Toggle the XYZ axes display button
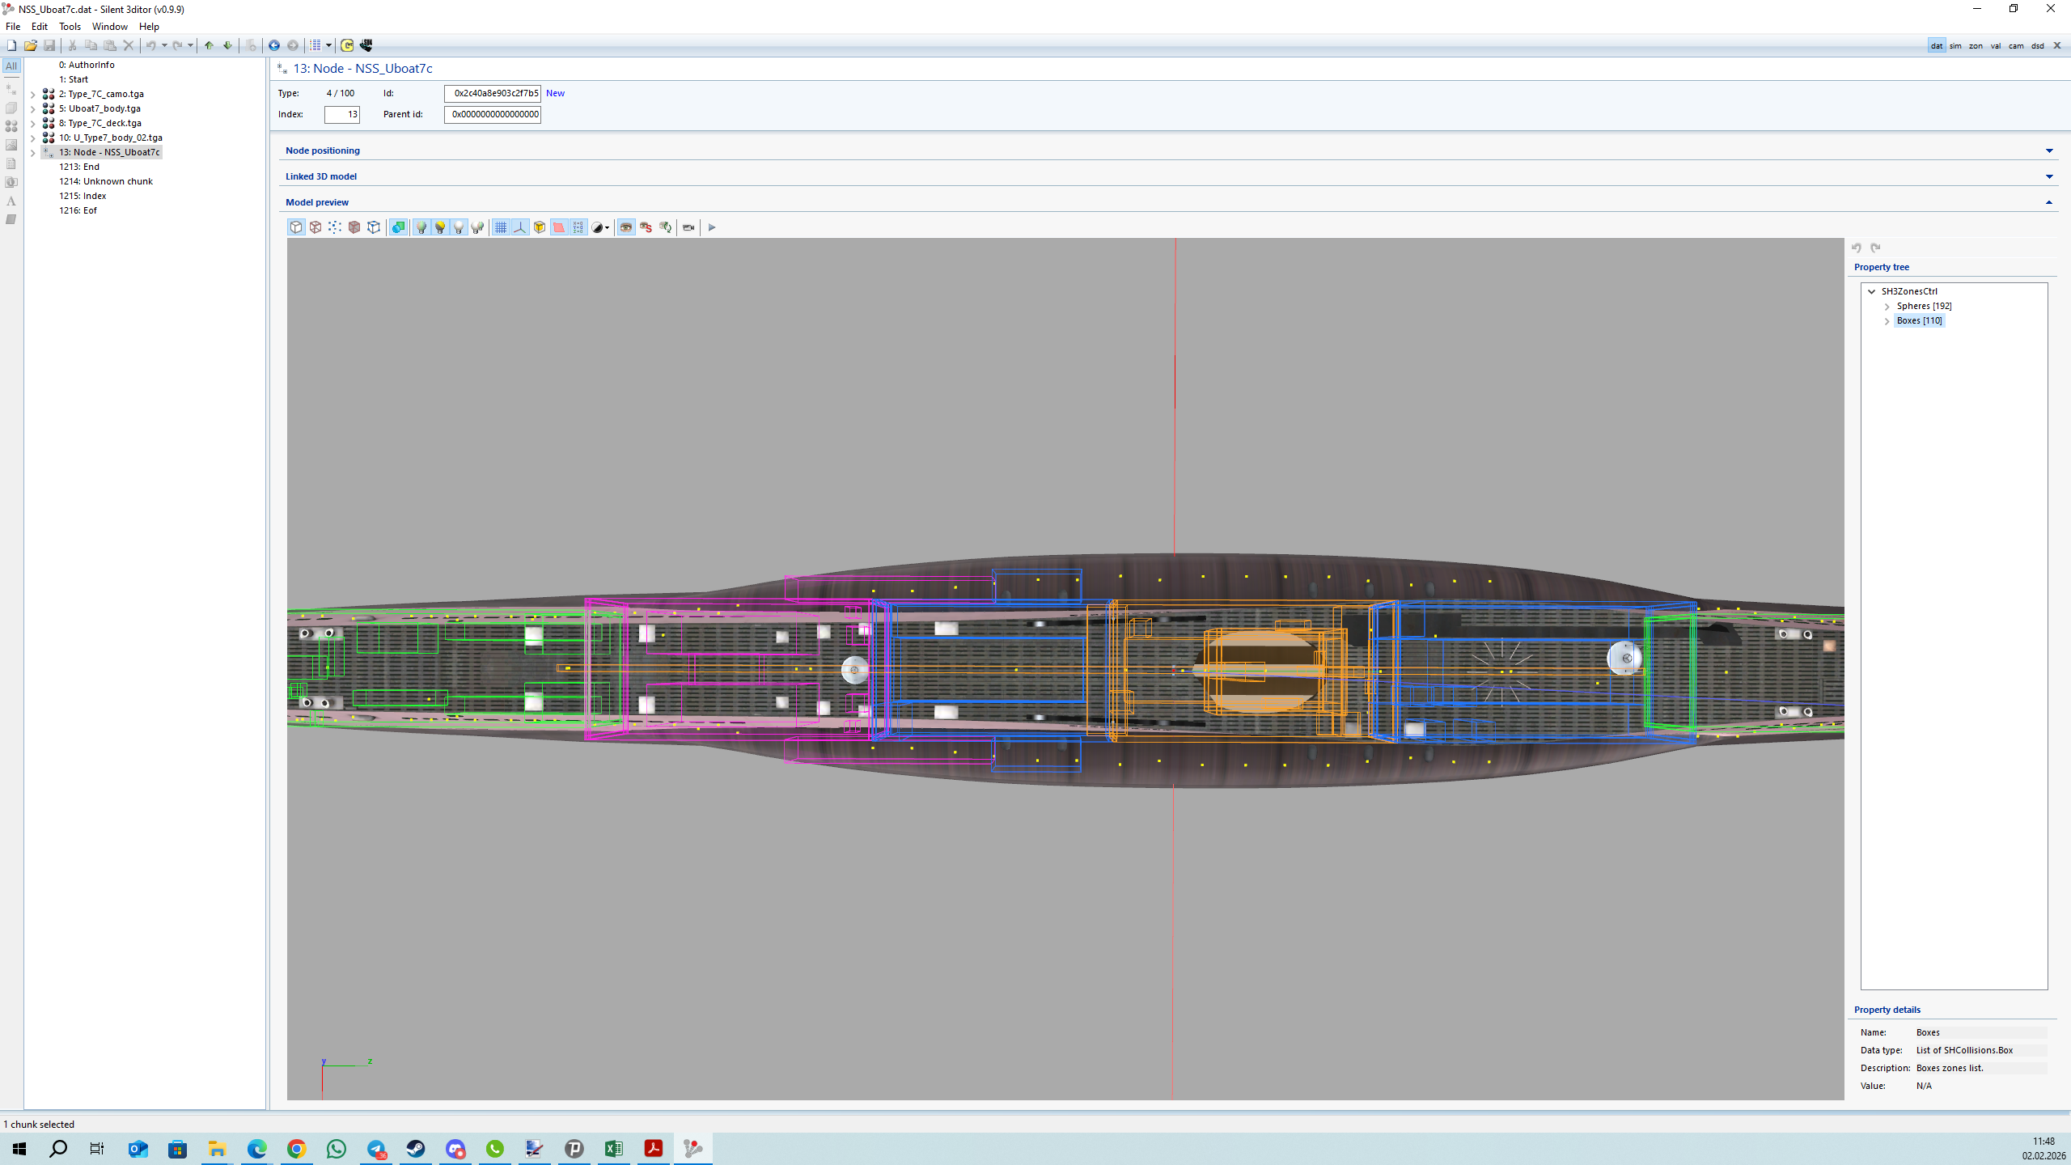The width and height of the screenshot is (2071, 1165). pyautogui.click(x=520, y=227)
